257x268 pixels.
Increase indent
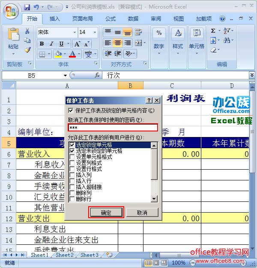pyautogui.click(x=117, y=54)
